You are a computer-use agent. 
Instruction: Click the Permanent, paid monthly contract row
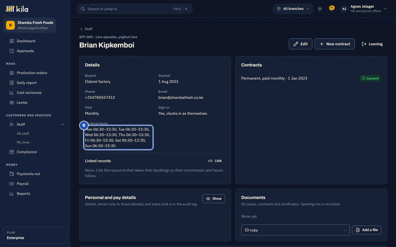coord(311,78)
